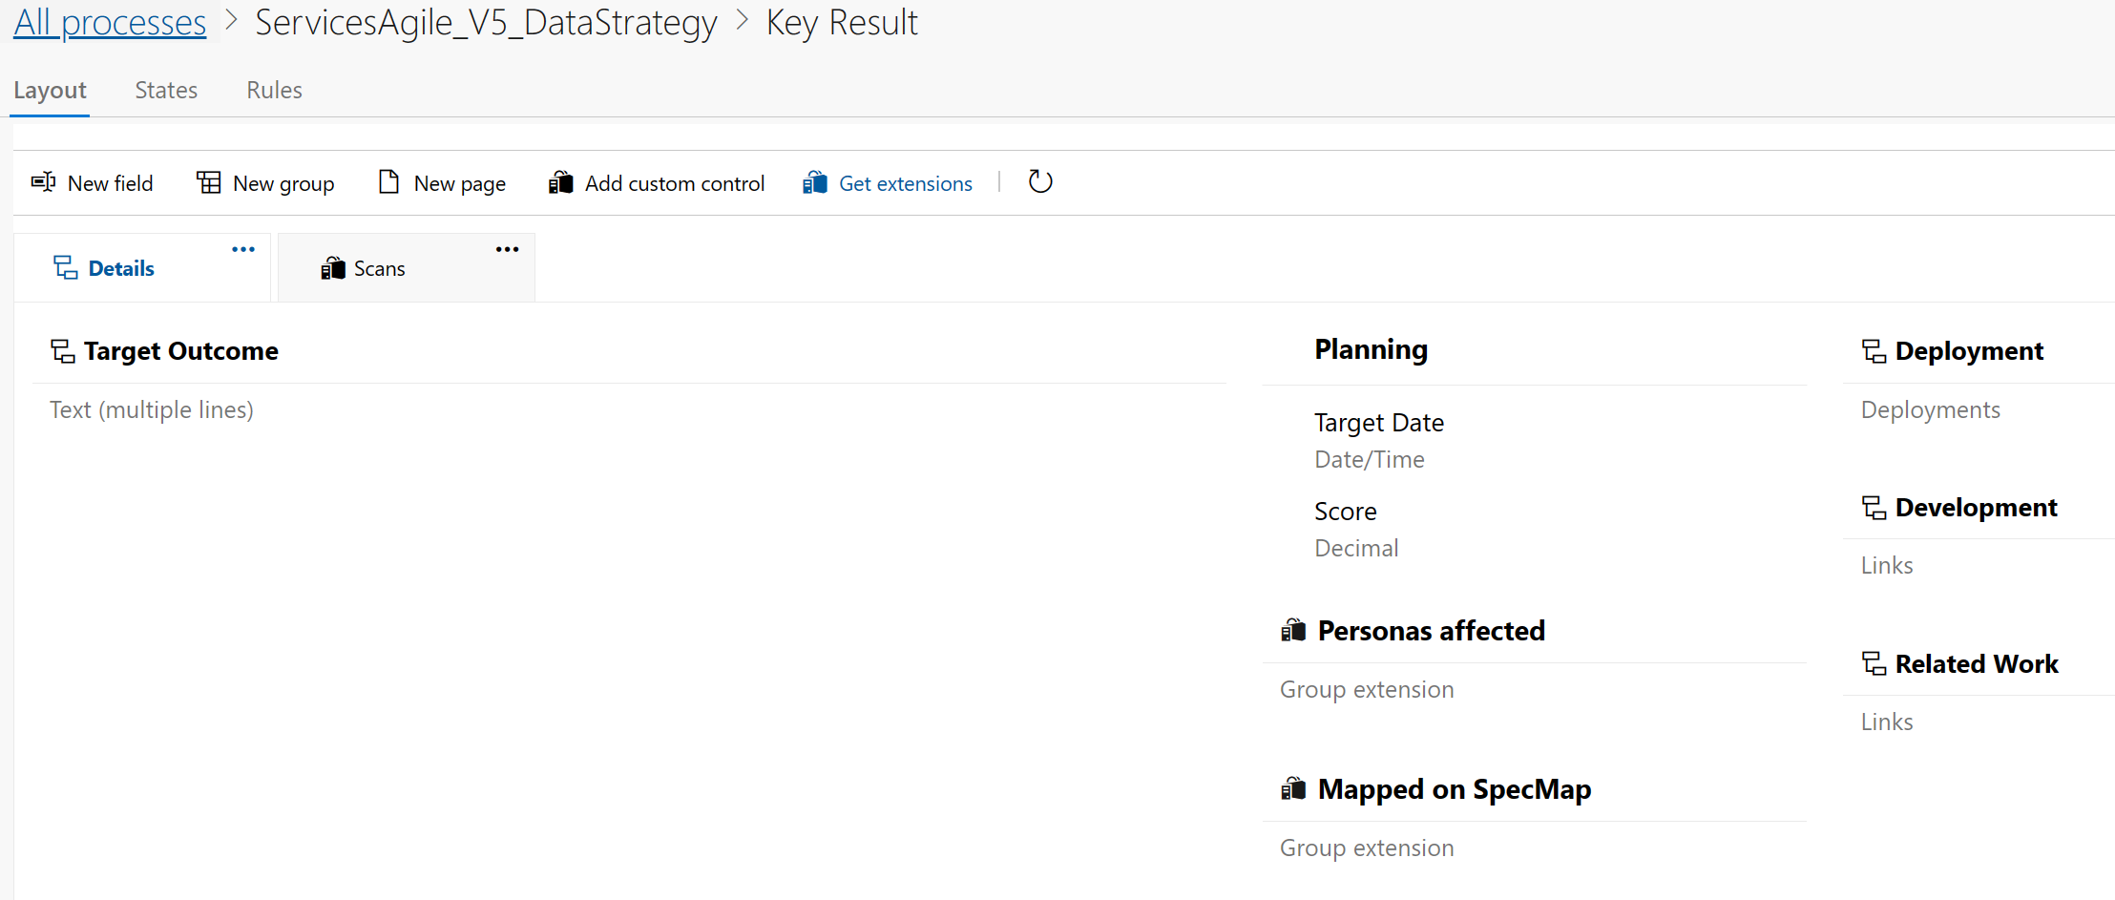
Task: Click the New group icon
Action: [x=208, y=182]
